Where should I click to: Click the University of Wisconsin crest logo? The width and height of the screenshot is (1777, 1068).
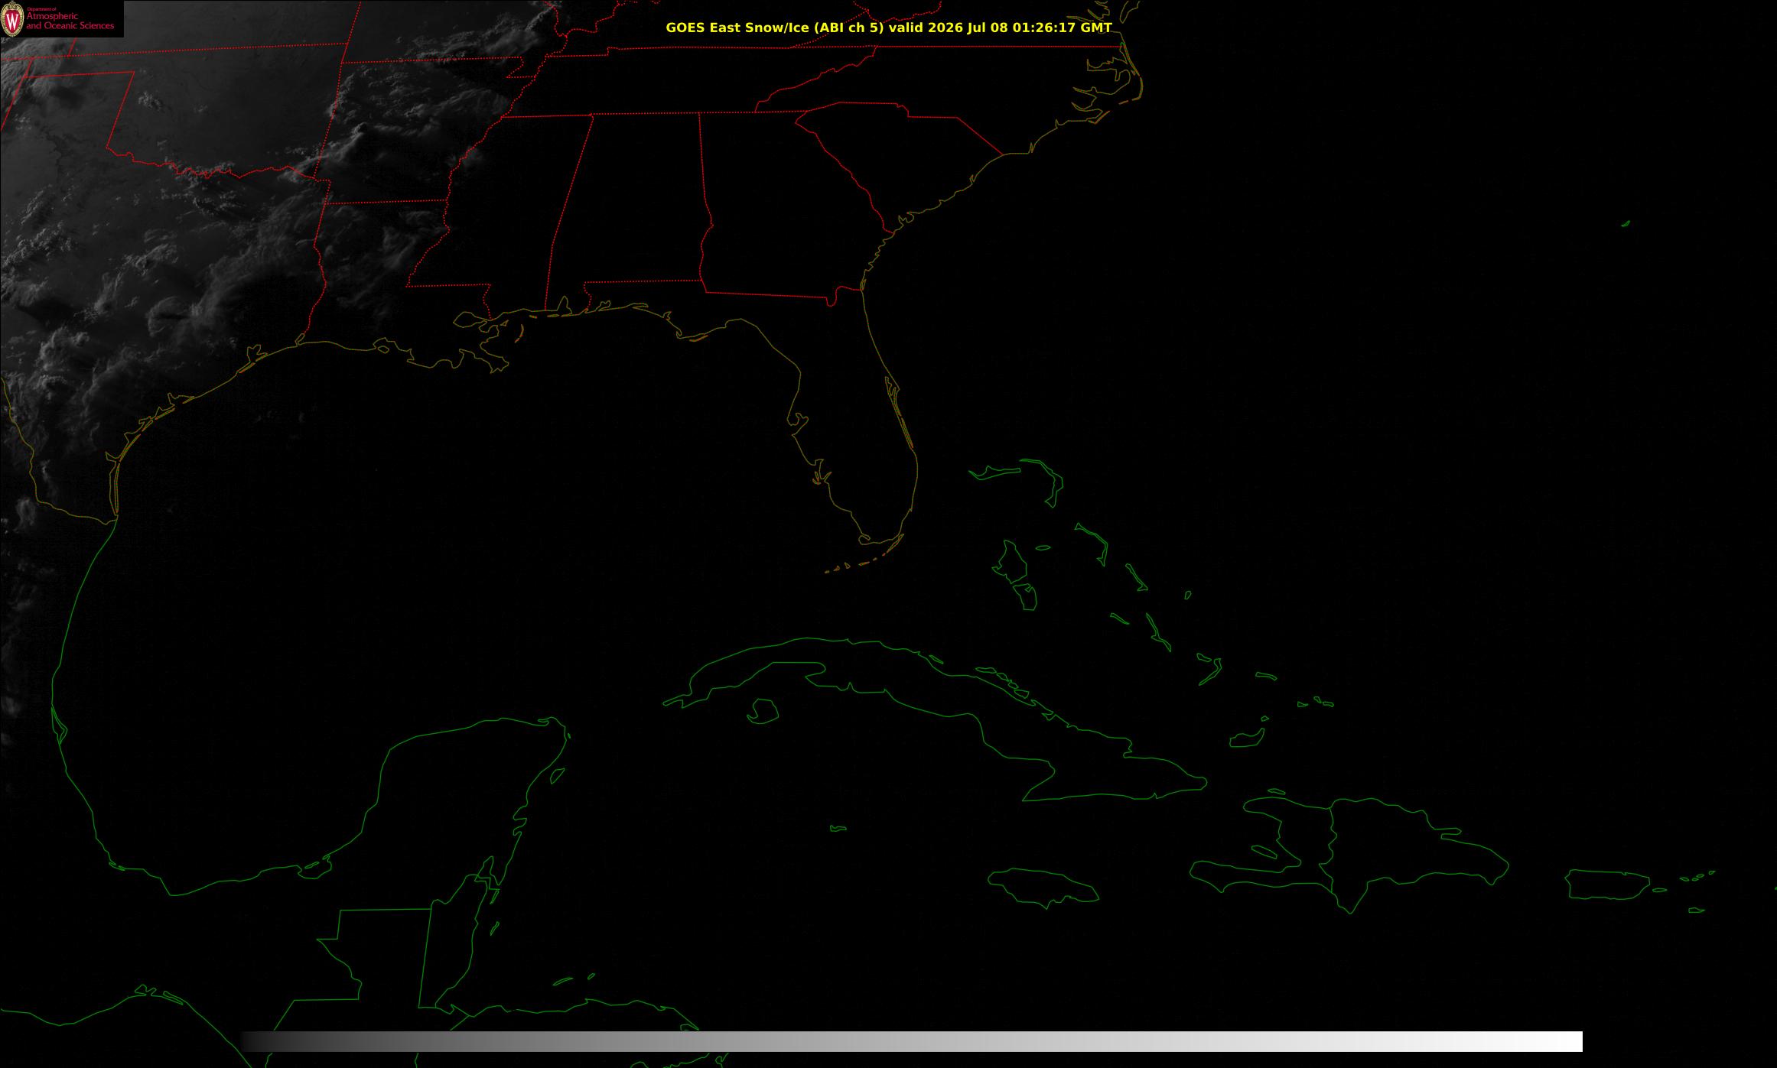point(13,19)
